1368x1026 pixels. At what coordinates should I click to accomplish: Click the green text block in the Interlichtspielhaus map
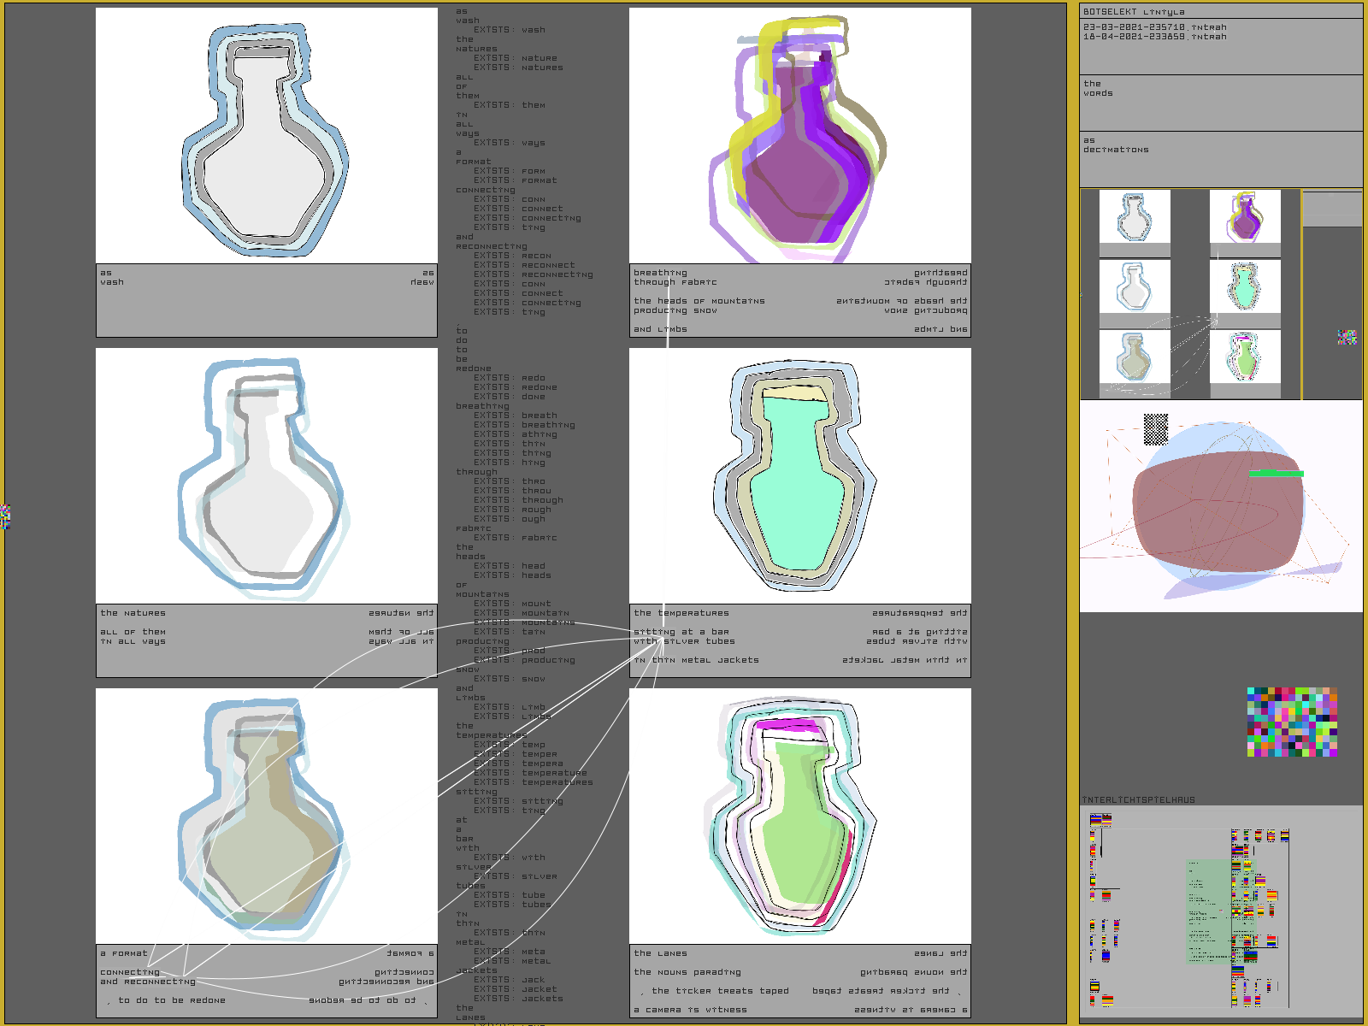1207,911
